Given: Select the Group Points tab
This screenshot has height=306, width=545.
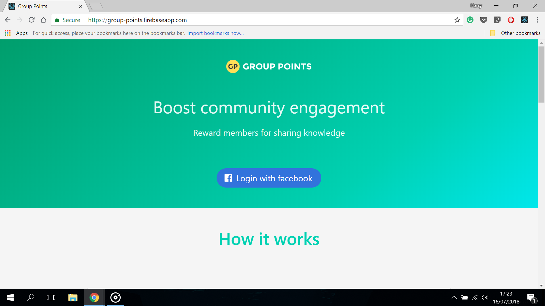Looking at the screenshot, I should click(43, 6).
